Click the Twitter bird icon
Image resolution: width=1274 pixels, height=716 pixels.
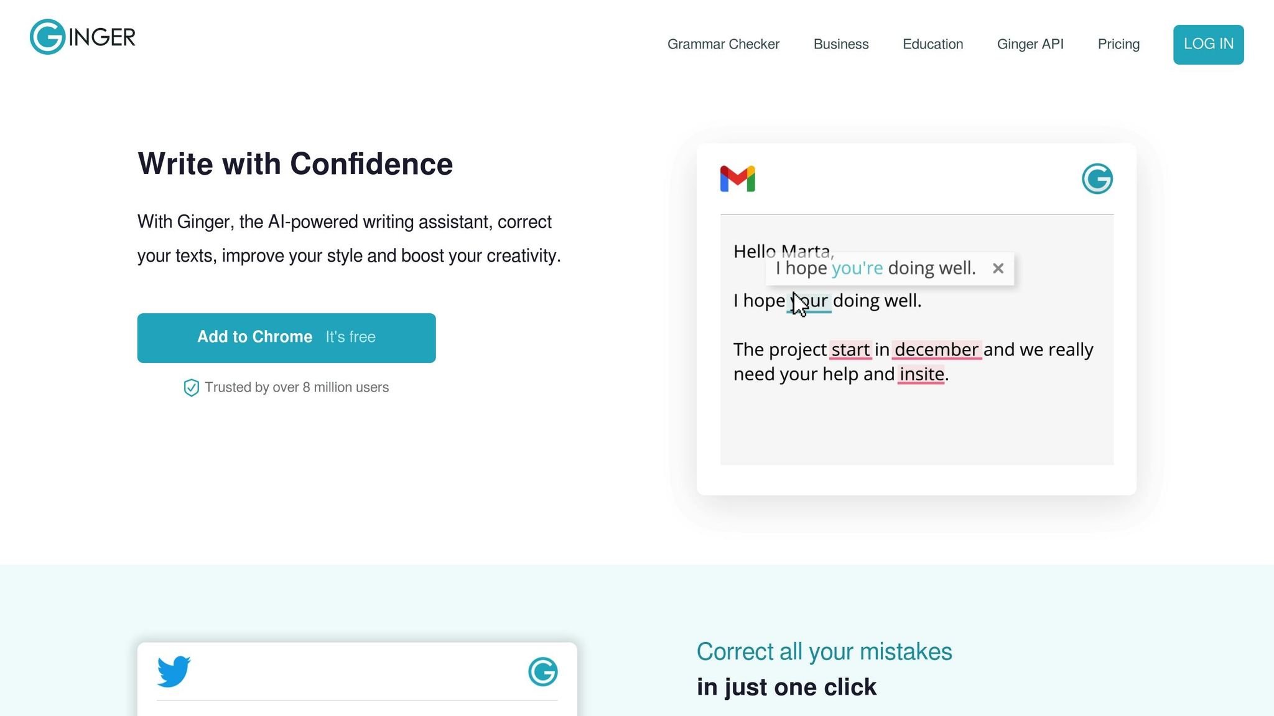click(174, 671)
